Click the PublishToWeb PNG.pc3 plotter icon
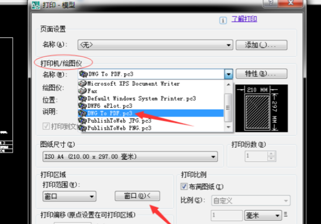The image size is (321, 224). point(83,128)
